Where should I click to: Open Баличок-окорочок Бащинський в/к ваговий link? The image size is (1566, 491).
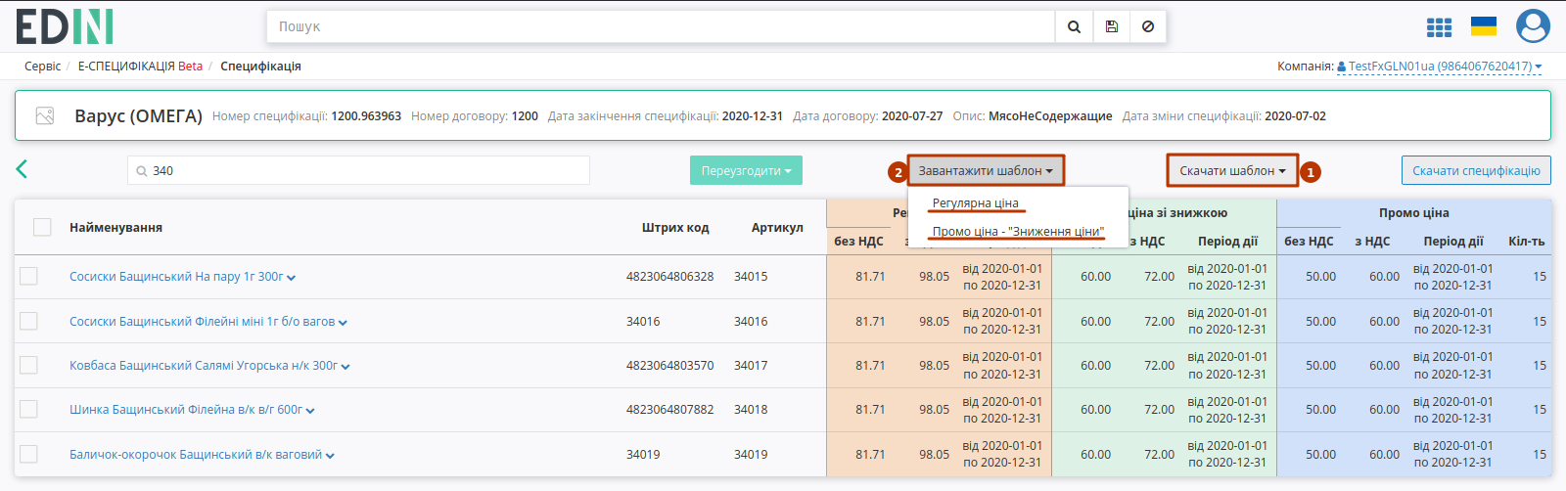[196, 455]
